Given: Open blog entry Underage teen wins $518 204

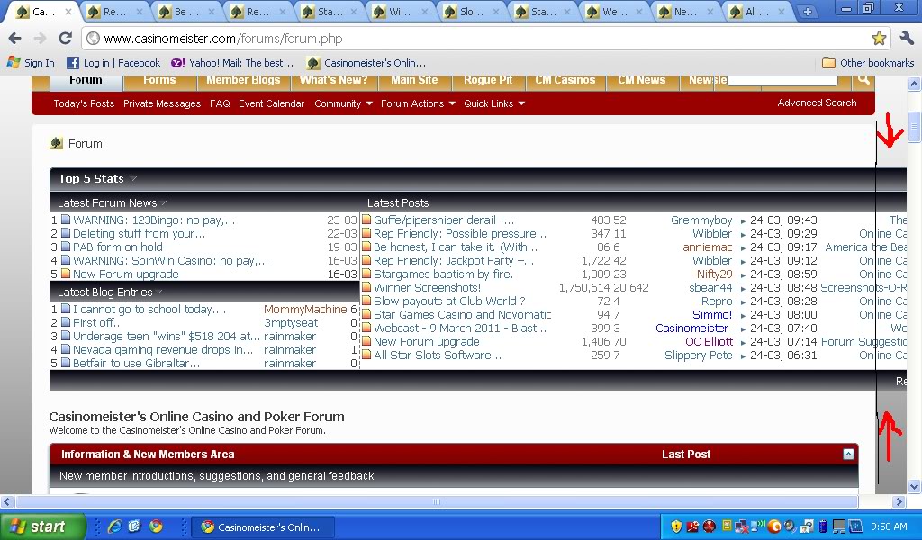Looking at the screenshot, I should pyautogui.click(x=167, y=337).
